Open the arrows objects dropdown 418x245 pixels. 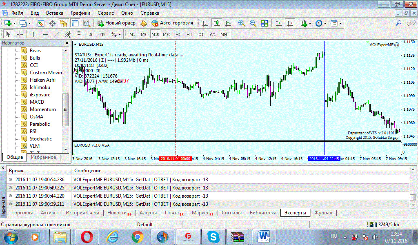point(116,34)
